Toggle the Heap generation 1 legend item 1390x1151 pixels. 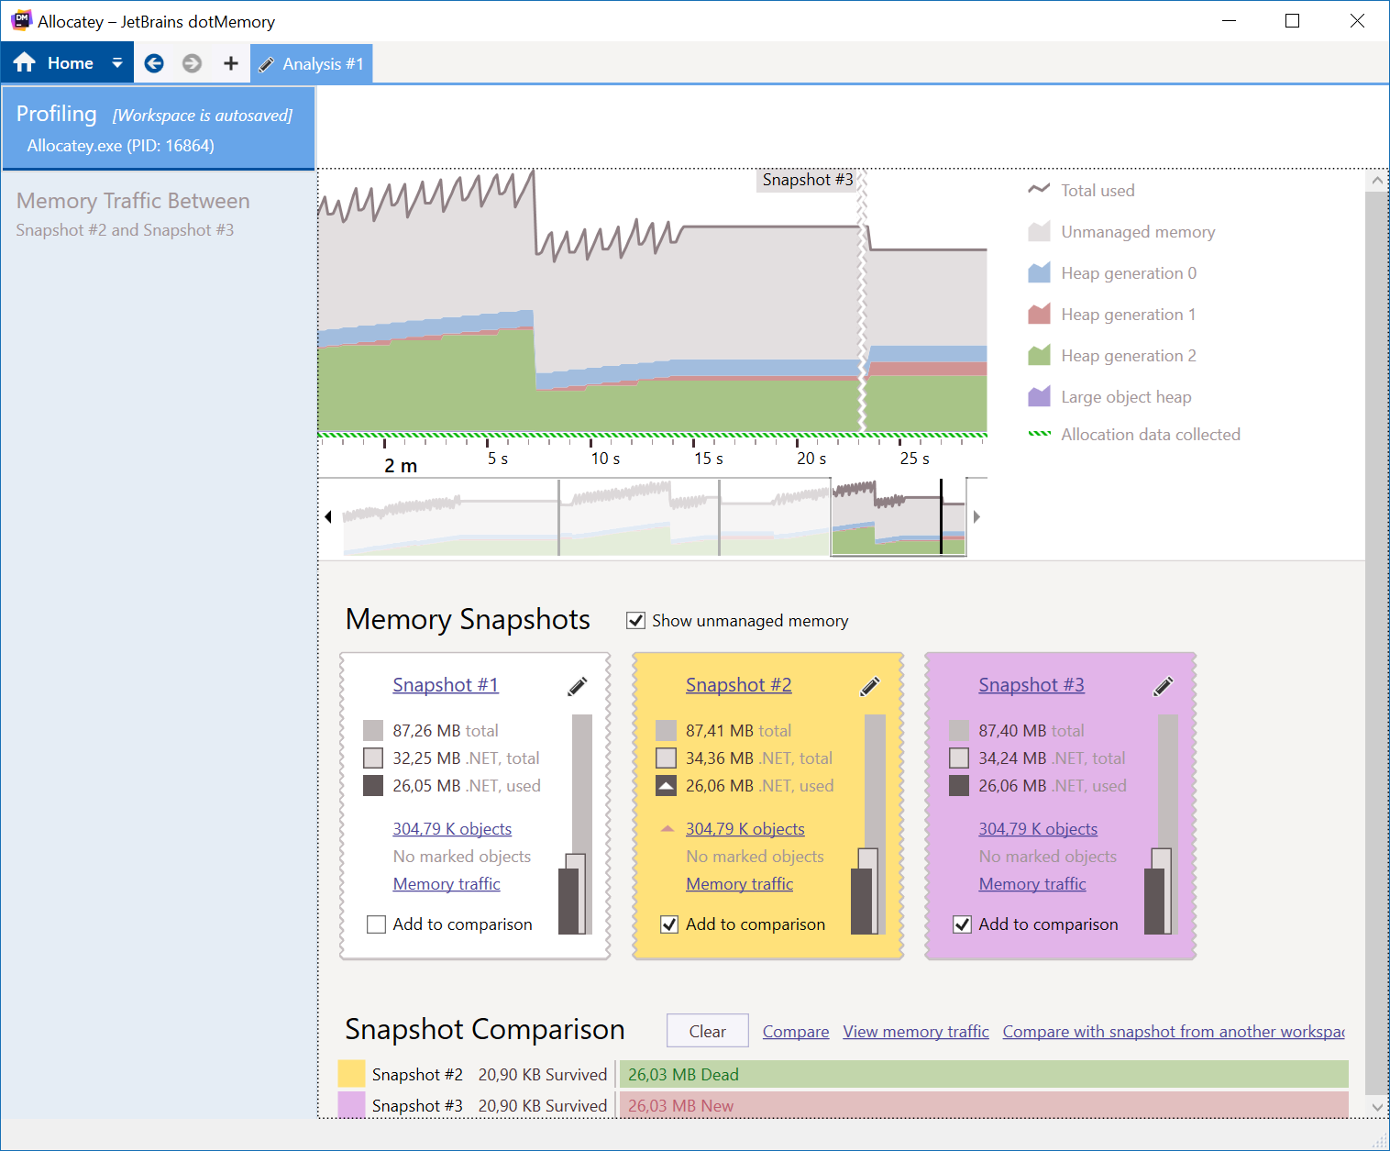[1112, 314]
